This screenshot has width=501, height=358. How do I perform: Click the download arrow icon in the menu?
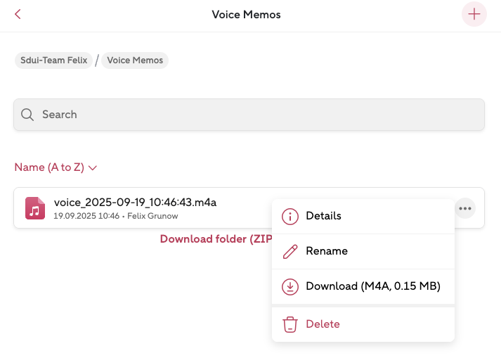[x=289, y=287]
